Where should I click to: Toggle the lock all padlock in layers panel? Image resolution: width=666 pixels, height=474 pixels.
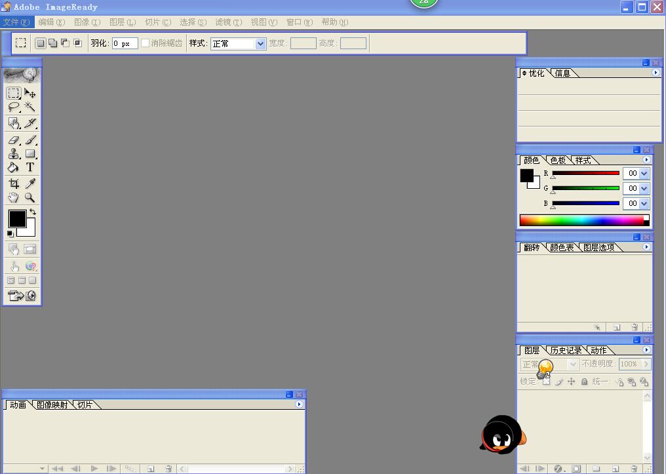click(x=585, y=382)
